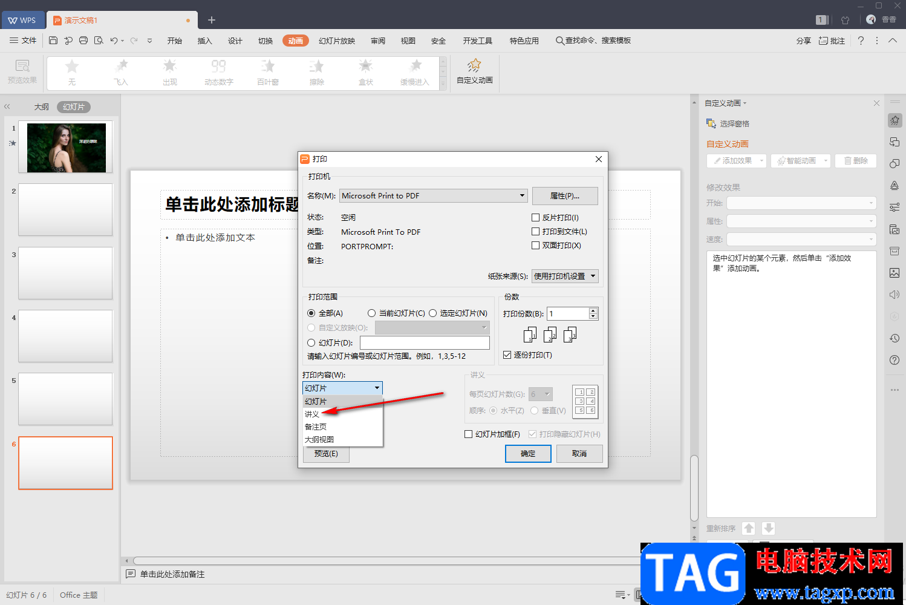Select the Fly In (飞入) animation
906x605 pixels.
pyautogui.click(x=121, y=73)
